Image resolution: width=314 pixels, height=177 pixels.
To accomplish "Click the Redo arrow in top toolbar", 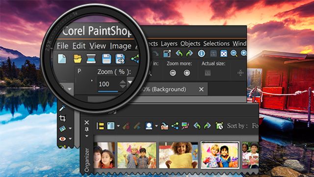I will [x=189, y=54].
